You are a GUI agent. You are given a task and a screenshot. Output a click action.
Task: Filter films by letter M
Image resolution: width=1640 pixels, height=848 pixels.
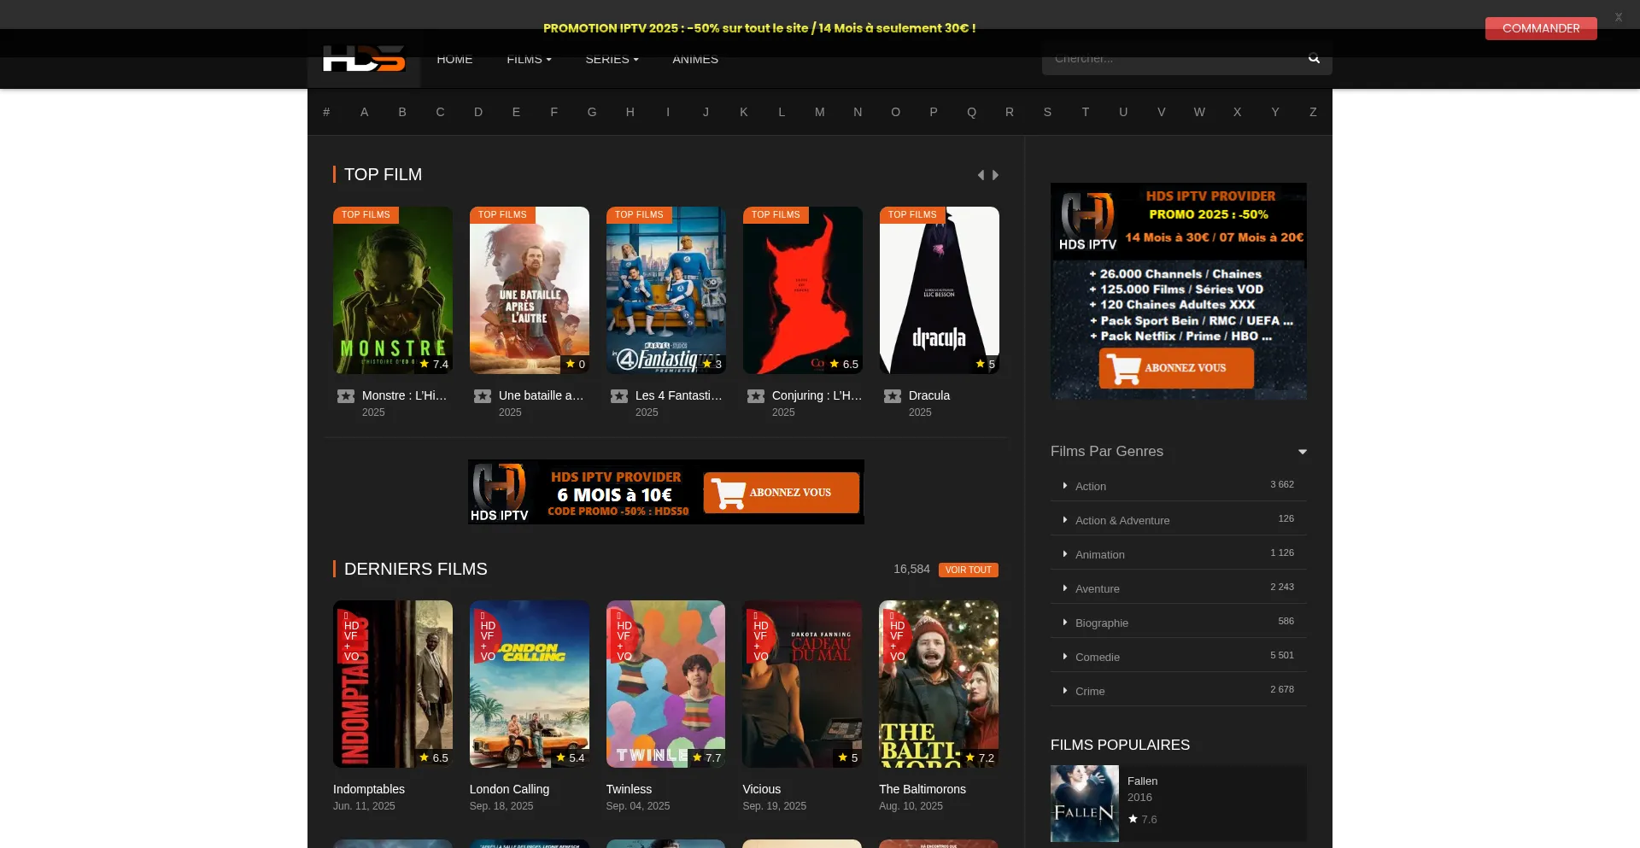pyautogui.click(x=819, y=112)
